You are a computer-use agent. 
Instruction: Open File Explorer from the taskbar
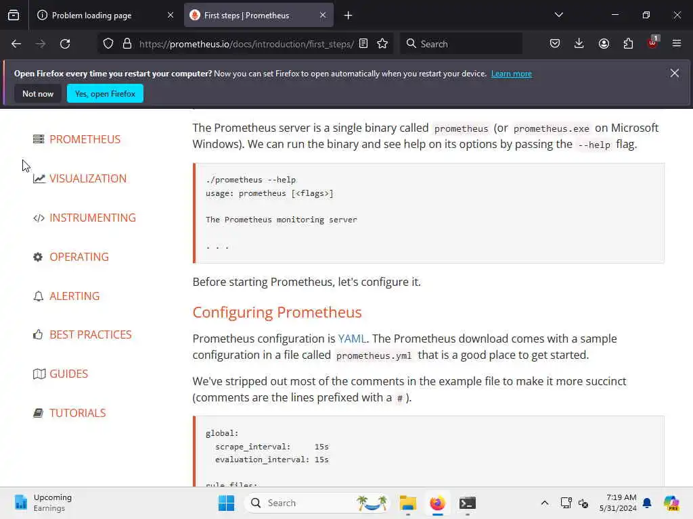pos(408,503)
